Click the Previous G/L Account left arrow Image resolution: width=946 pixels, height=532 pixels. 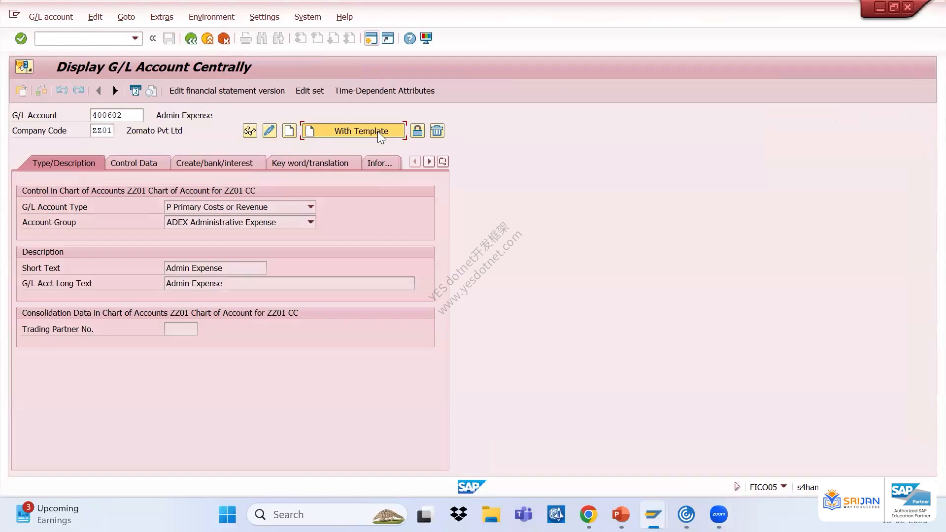click(99, 91)
